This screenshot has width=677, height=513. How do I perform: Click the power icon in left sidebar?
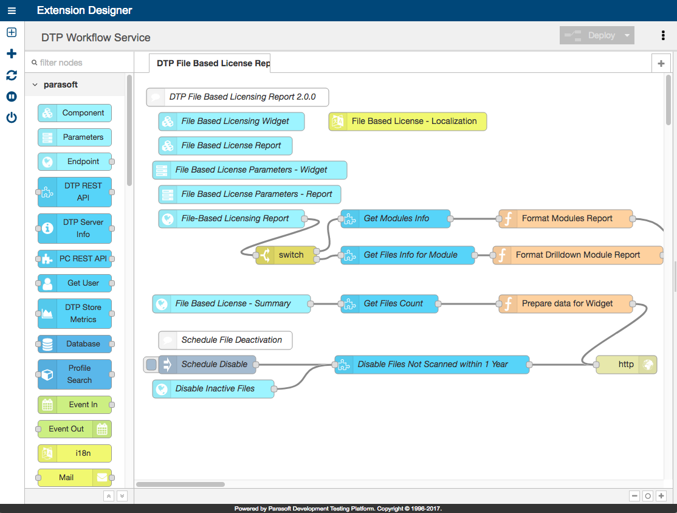tap(12, 117)
